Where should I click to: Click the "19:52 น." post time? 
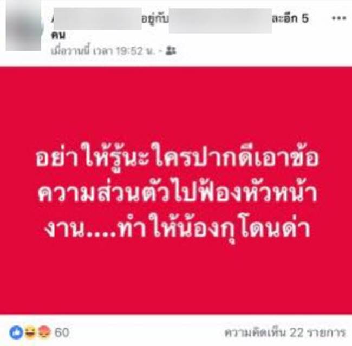click(x=135, y=51)
